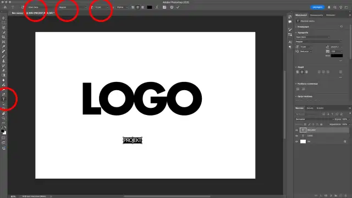The height and width of the screenshot is (198, 352).
Task: Select the Crop tool
Action: click(3, 37)
